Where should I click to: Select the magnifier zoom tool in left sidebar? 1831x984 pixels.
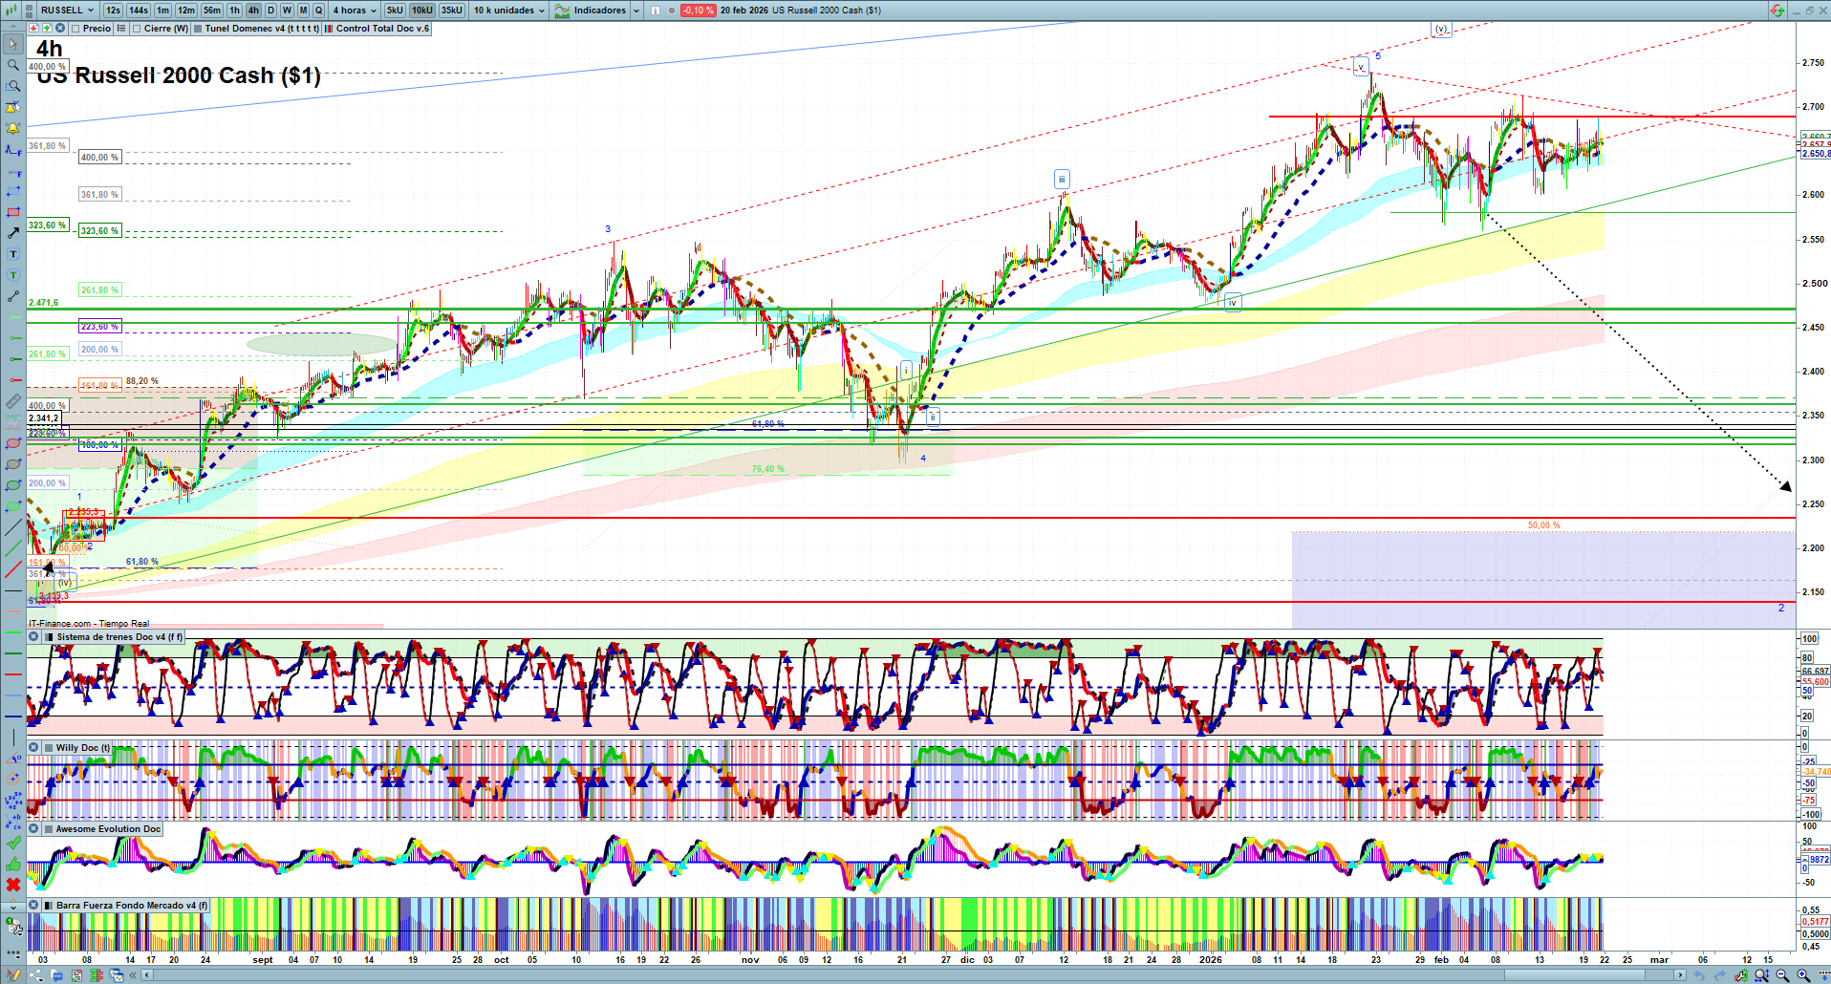click(x=13, y=65)
